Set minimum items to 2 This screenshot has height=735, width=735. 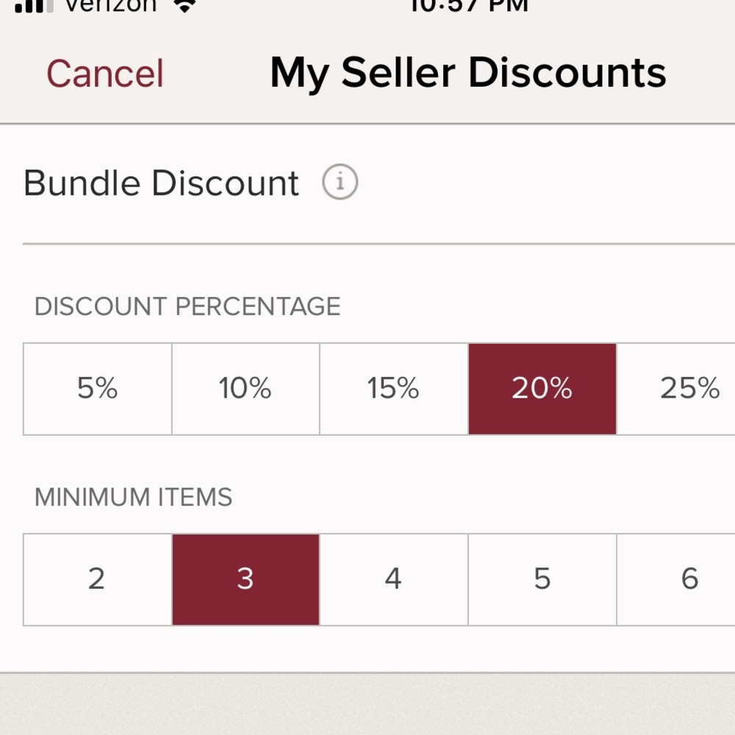(98, 579)
